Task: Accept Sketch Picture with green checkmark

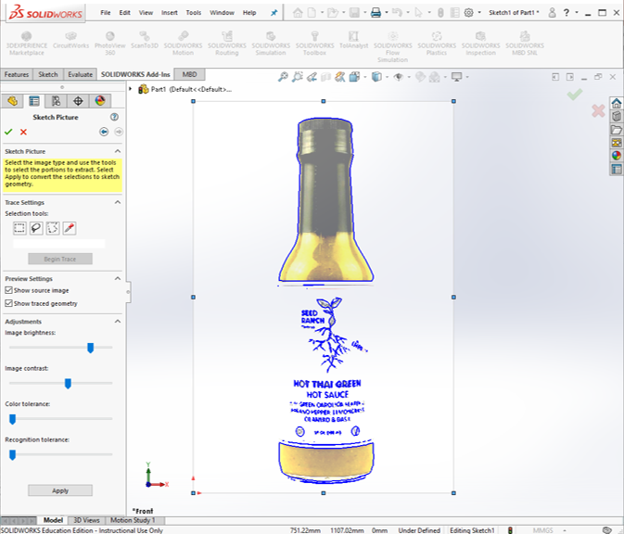Action: click(8, 132)
